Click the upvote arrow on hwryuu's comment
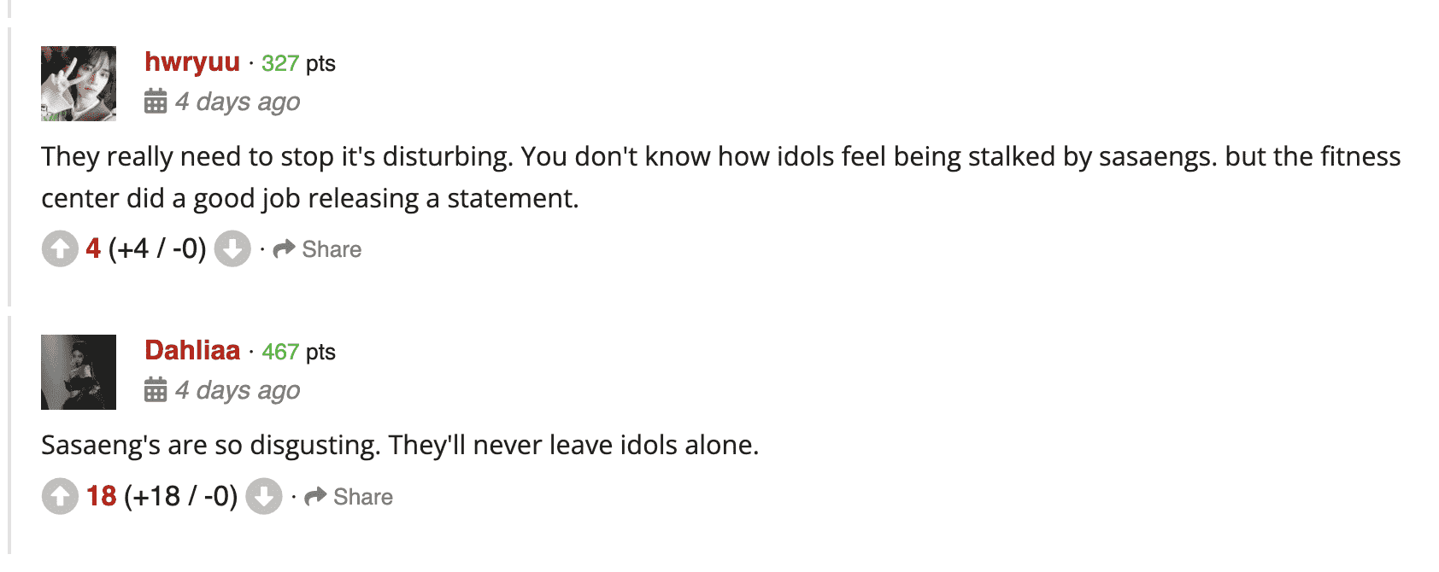The width and height of the screenshot is (1439, 572). [59, 248]
